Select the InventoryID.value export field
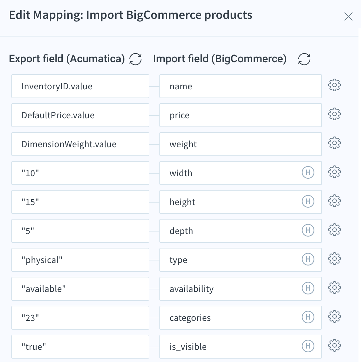This screenshot has width=361, height=363. tap(80, 86)
